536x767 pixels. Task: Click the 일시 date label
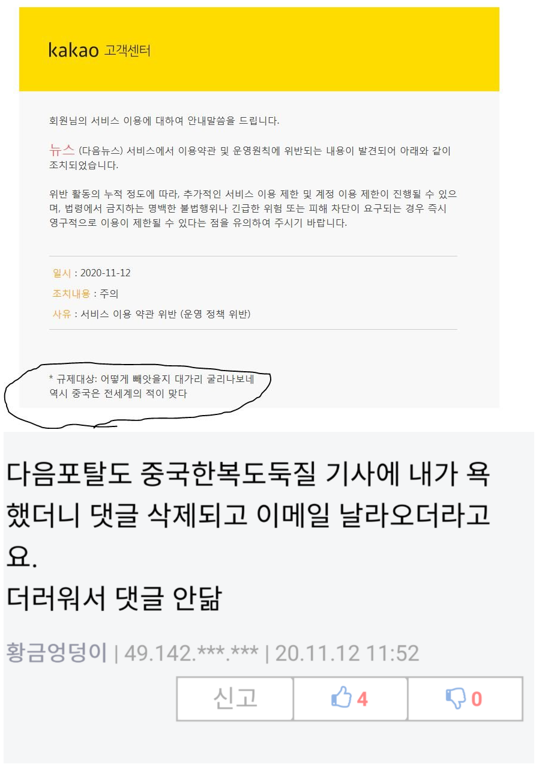pyautogui.click(x=62, y=273)
